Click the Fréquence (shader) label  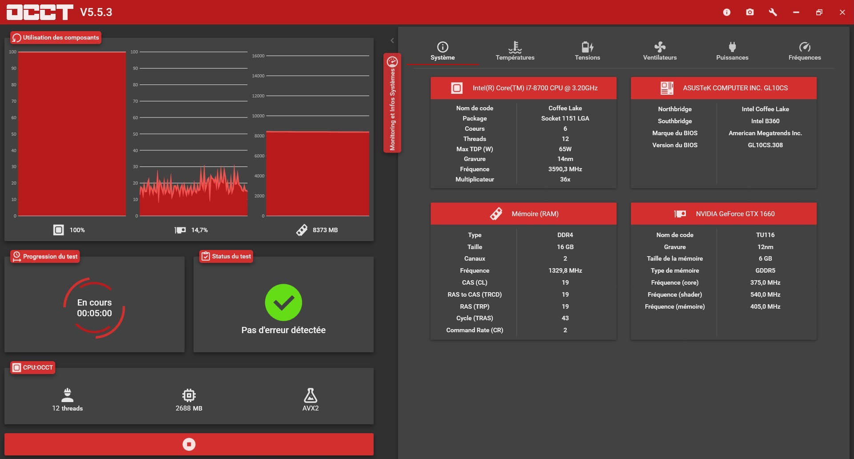coord(675,294)
